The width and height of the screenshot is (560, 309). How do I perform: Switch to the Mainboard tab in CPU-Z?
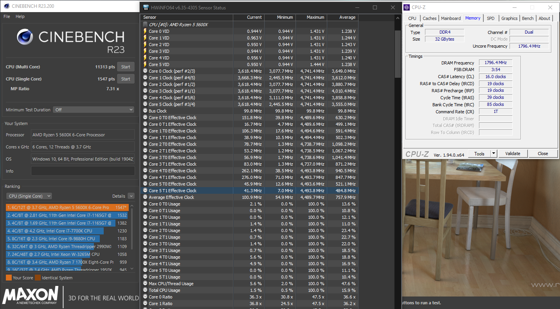coord(451,18)
